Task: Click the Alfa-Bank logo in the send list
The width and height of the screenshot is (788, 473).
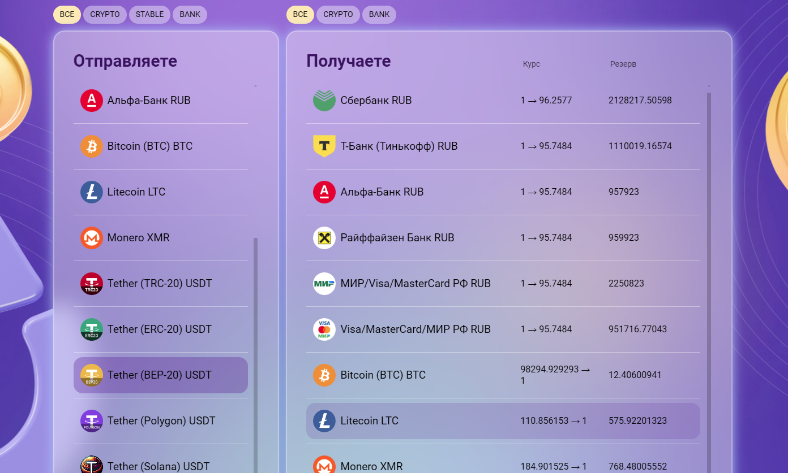Action: pyautogui.click(x=91, y=101)
